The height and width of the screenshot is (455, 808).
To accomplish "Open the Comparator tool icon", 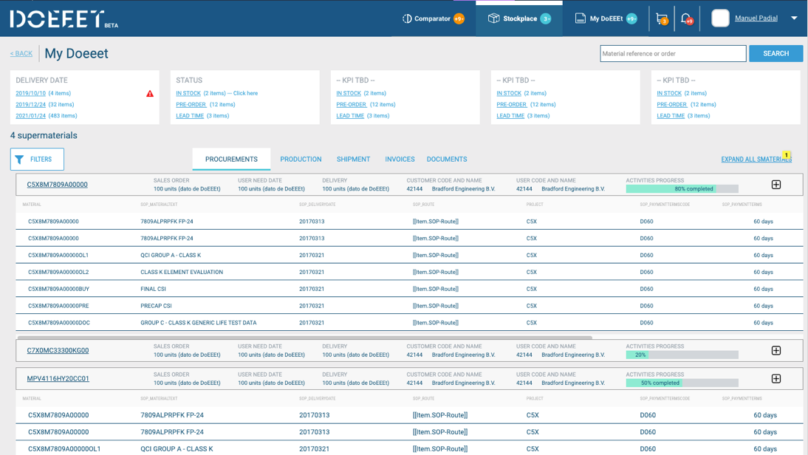I will coord(407,18).
